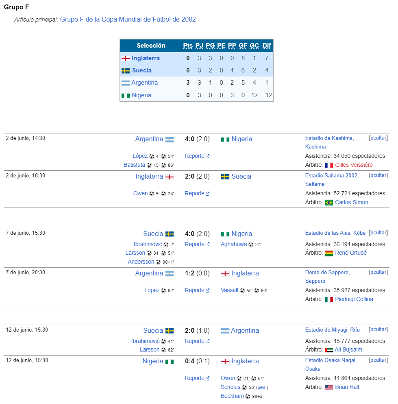Click the Italian flag beside Pierluigi Collina
The image size is (398, 404).
(329, 299)
